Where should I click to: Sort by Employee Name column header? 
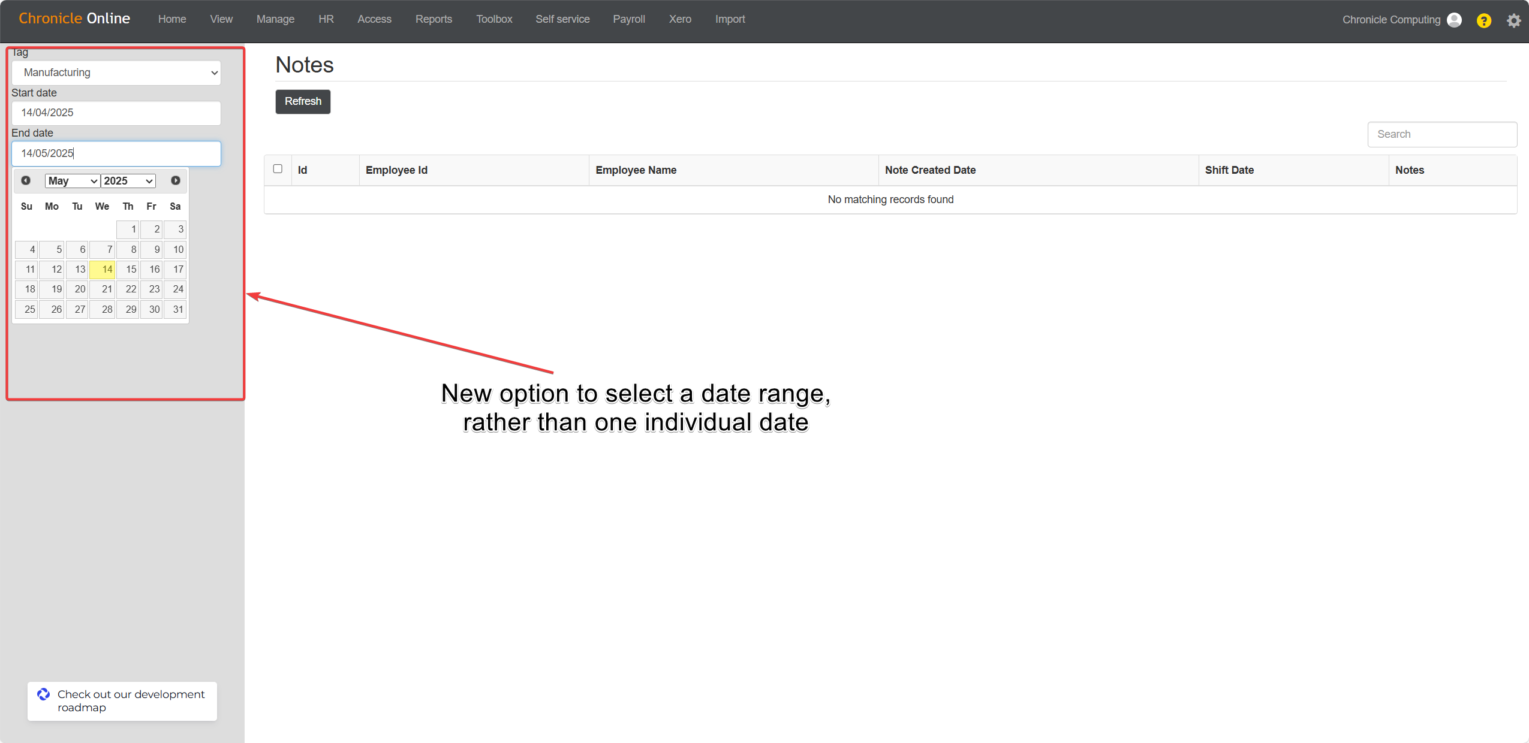(636, 170)
